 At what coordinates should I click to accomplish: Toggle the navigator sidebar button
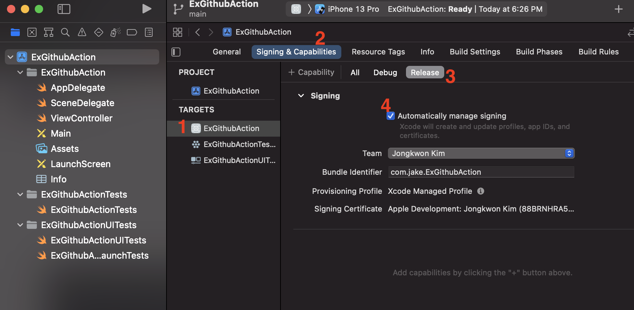pos(64,9)
